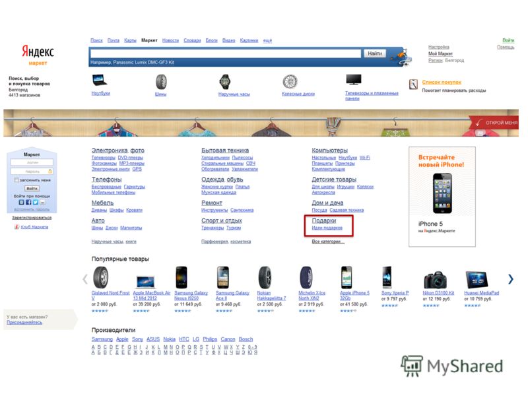Log in with the Facebook icon
This screenshot has height=396, width=528.
coord(28,203)
